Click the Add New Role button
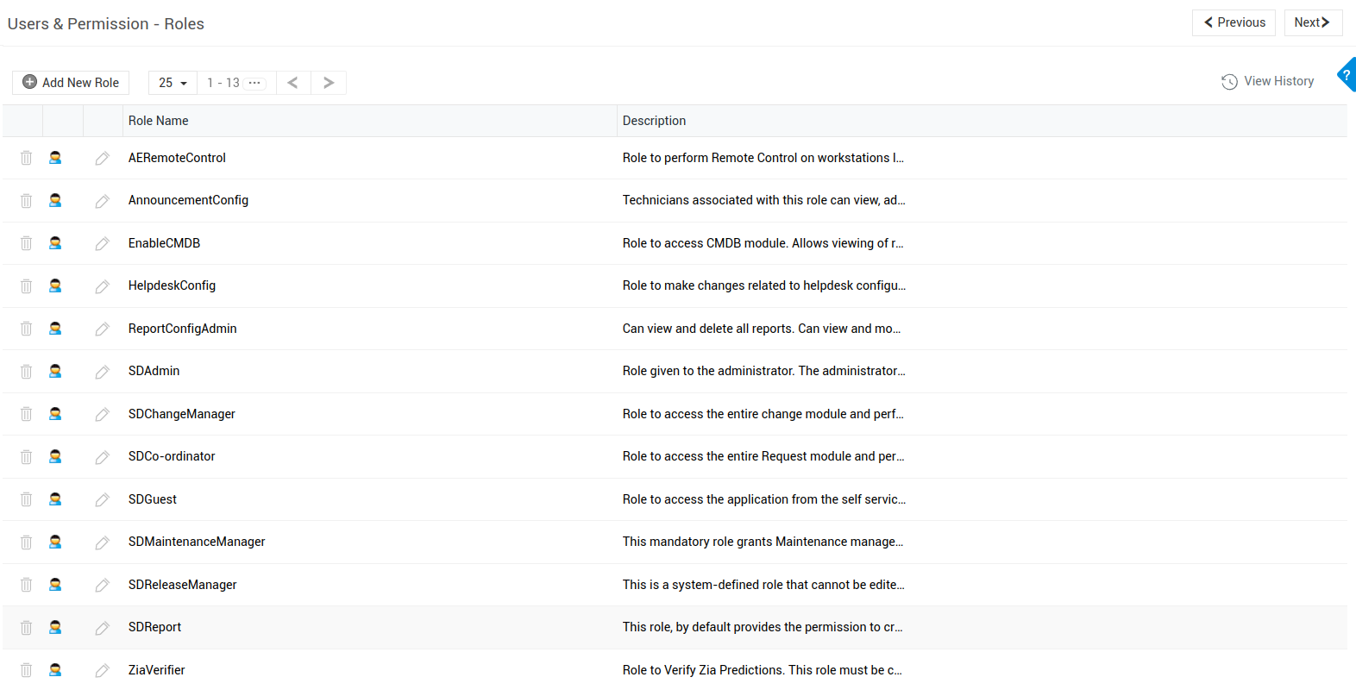 point(71,83)
